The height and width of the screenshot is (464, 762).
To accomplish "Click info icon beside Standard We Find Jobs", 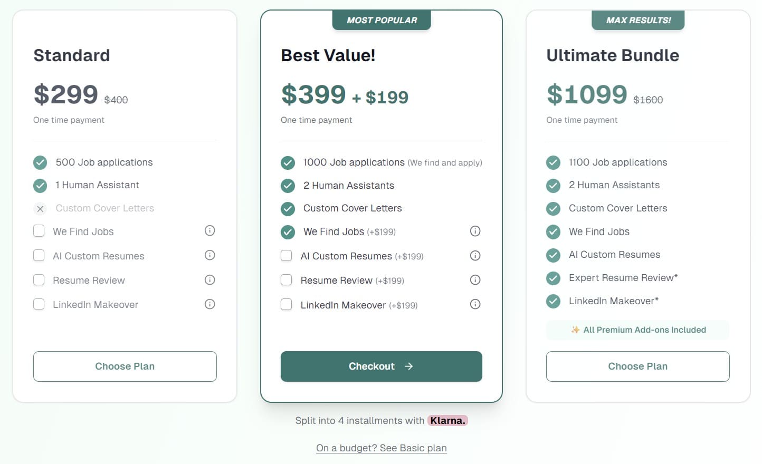I will (209, 230).
